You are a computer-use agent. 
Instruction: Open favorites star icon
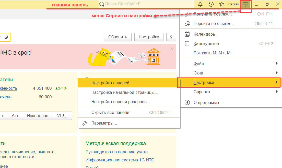pyautogui.click(x=222, y=4)
